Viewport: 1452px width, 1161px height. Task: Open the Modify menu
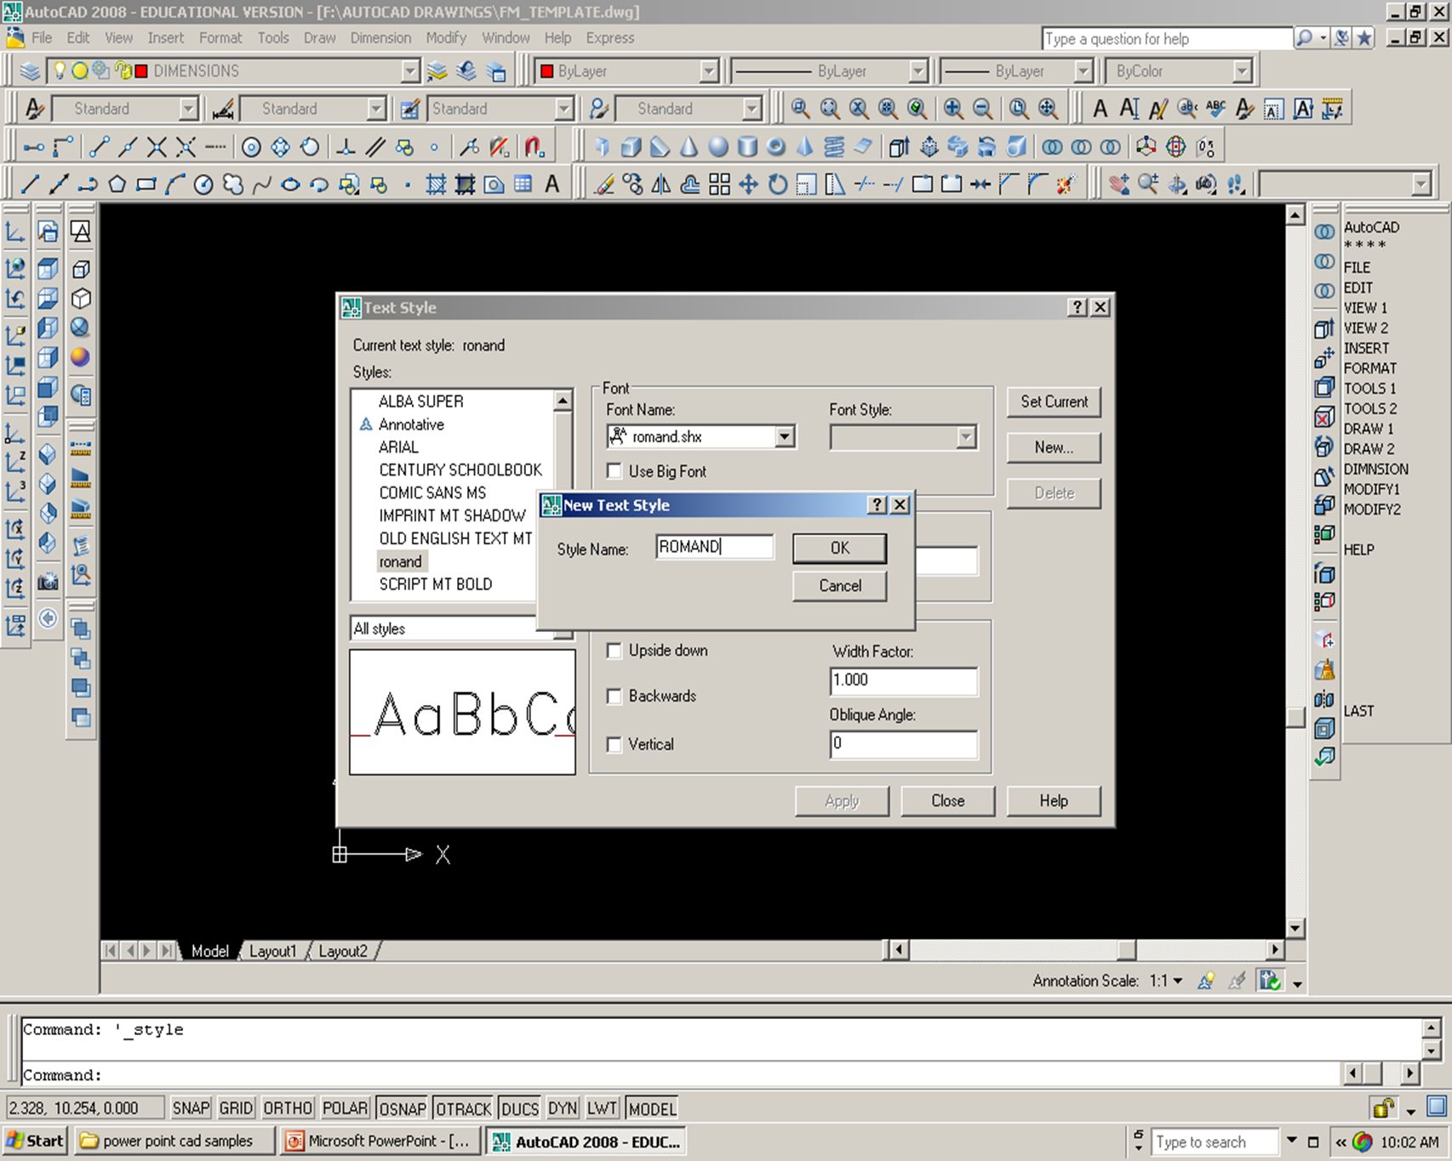(446, 38)
